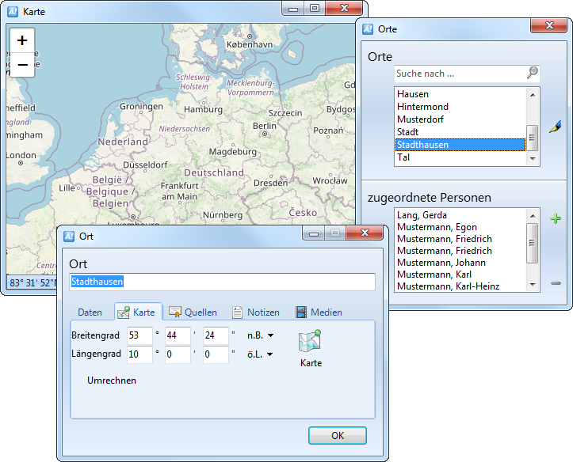Click the Suche nach search field
Image resolution: width=573 pixels, height=462 pixels.
(460, 74)
